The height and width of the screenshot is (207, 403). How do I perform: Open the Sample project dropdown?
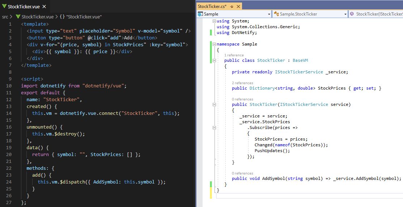point(268,14)
